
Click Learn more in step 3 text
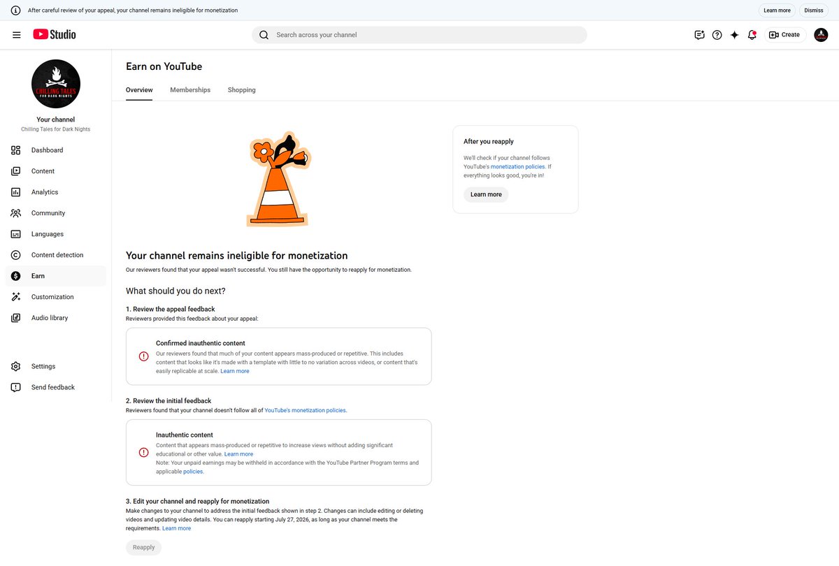click(x=176, y=528)
